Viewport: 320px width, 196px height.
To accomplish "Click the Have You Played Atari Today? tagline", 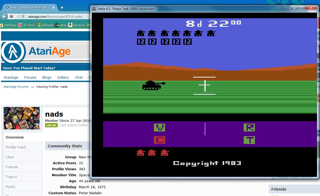I will tap(29, 68).
